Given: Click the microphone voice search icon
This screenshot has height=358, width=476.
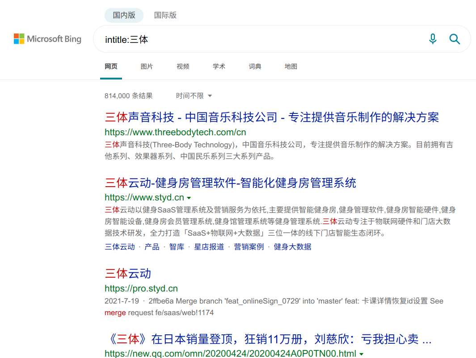Looking at the screenshot, I should click(433, 39).
